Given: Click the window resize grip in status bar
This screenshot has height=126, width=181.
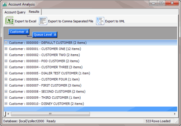Looking at the screenshot, I should 177,122.
